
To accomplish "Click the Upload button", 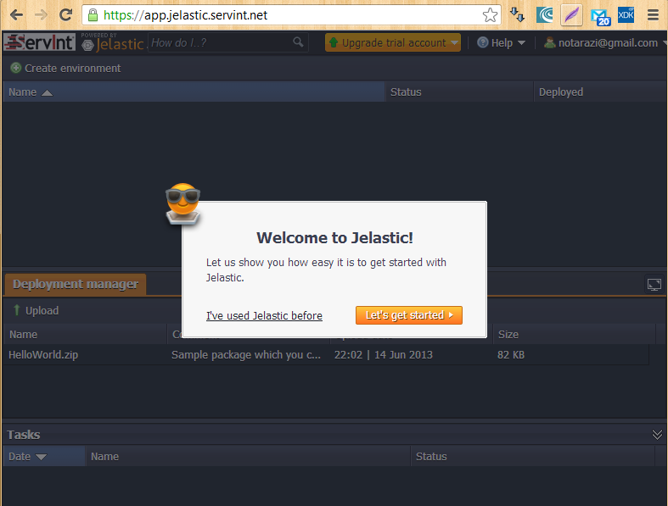I will tap(36, 311).
